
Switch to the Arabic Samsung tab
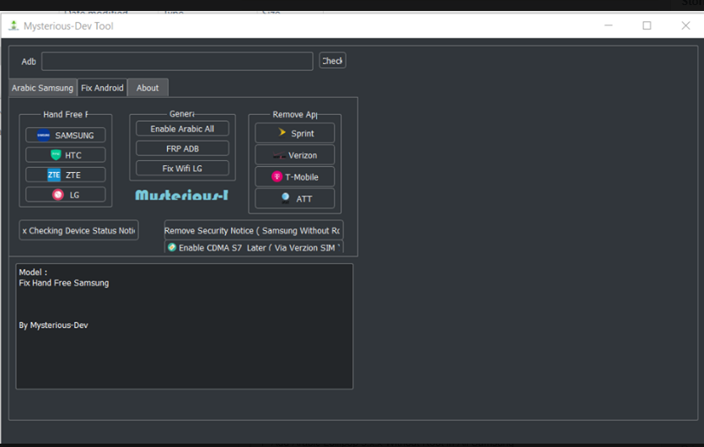coord(43,88)
